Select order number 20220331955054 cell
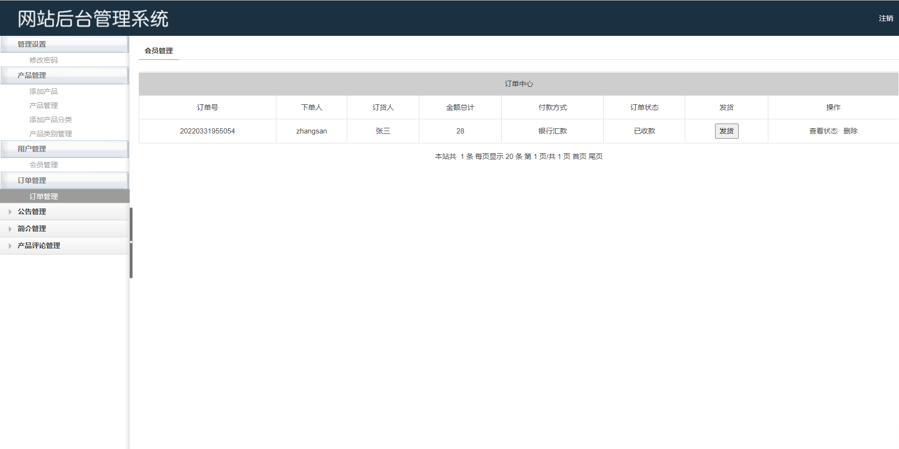This screenshot has width=899, height=449. pyautogui.click(x=208, y=131)
